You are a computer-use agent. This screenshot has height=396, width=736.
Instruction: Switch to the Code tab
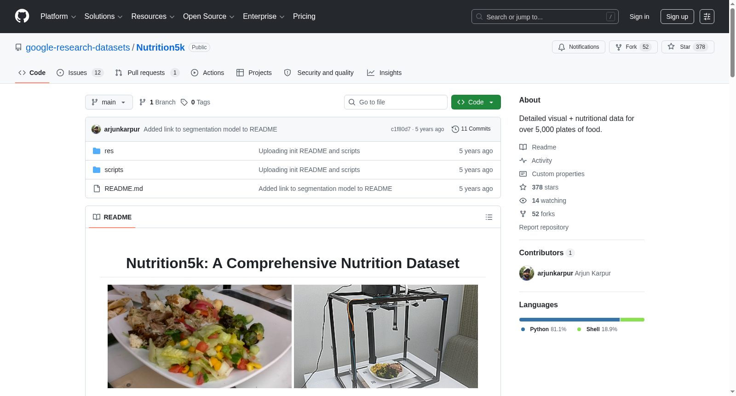[32, 73]
